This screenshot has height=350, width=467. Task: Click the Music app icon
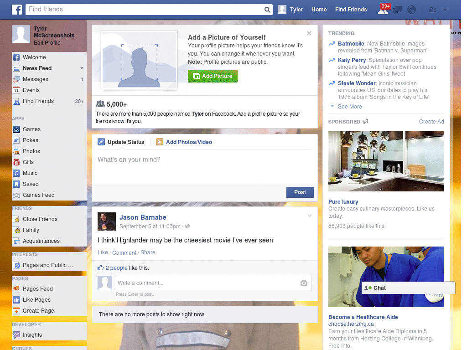(16, 173)
